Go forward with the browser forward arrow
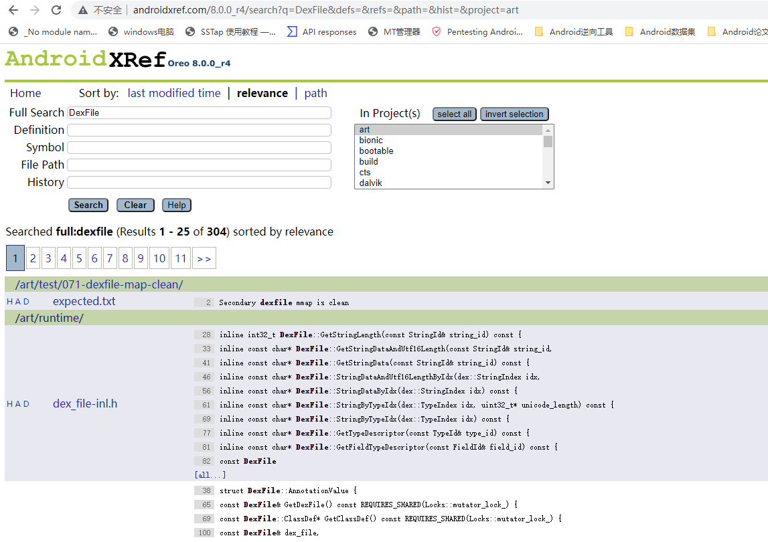The width and height of the screenshot is (768, 542). [x=35, y=10]
